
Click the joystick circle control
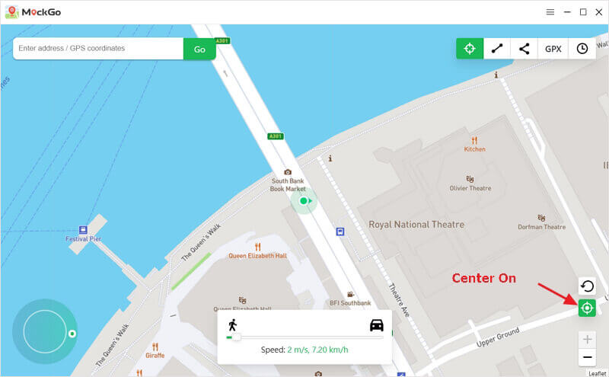(45, 331)
